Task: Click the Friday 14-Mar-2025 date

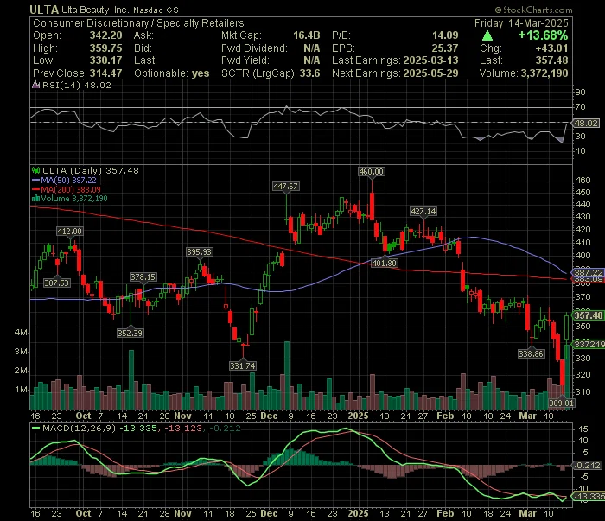Action: point(521,23)
